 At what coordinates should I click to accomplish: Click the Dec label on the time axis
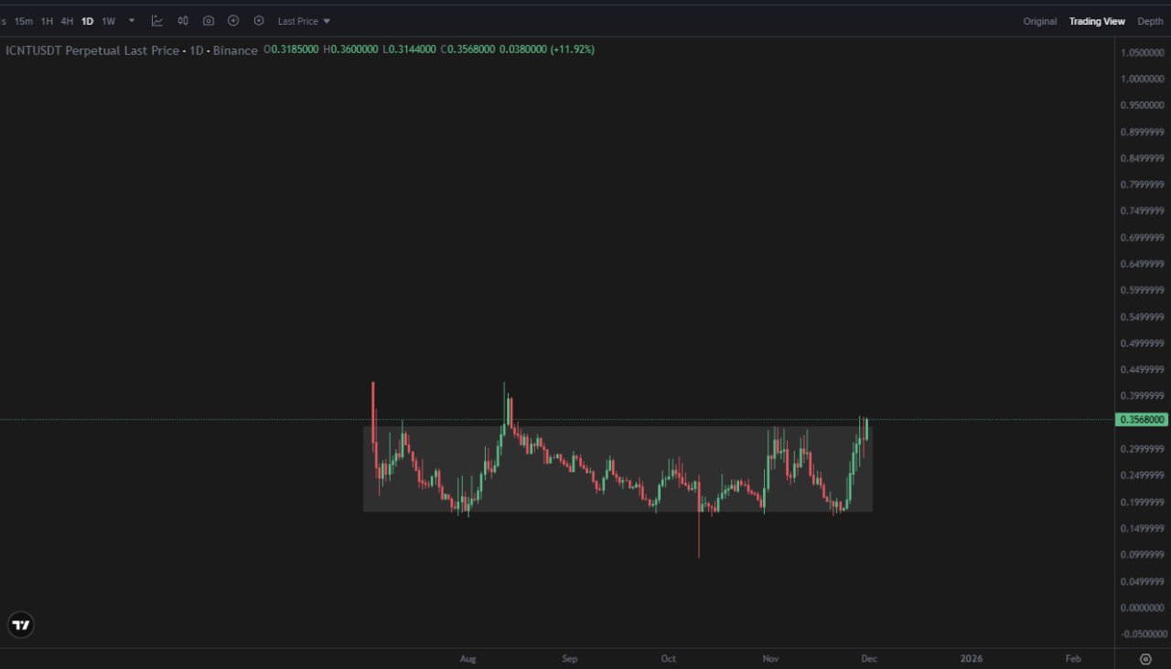tap(868, 658)
